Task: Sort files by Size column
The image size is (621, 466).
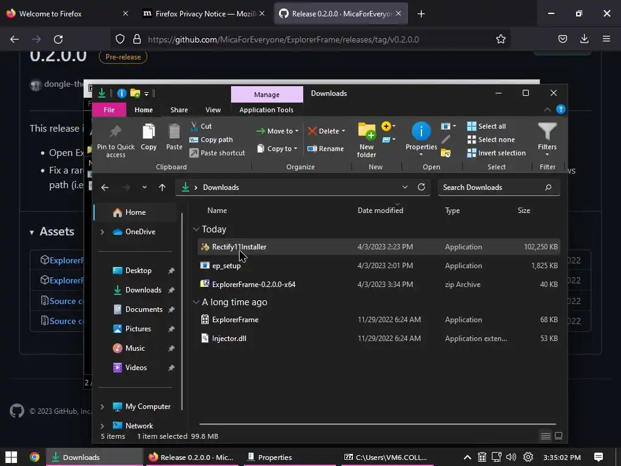Action: click(x=523, y=211)
